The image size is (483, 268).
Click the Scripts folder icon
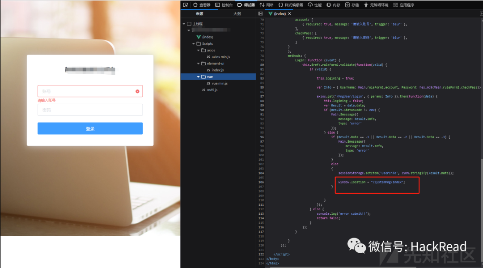pos(199,43)
